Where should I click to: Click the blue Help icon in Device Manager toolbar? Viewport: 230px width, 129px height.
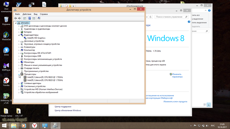[x=30, y=18]
